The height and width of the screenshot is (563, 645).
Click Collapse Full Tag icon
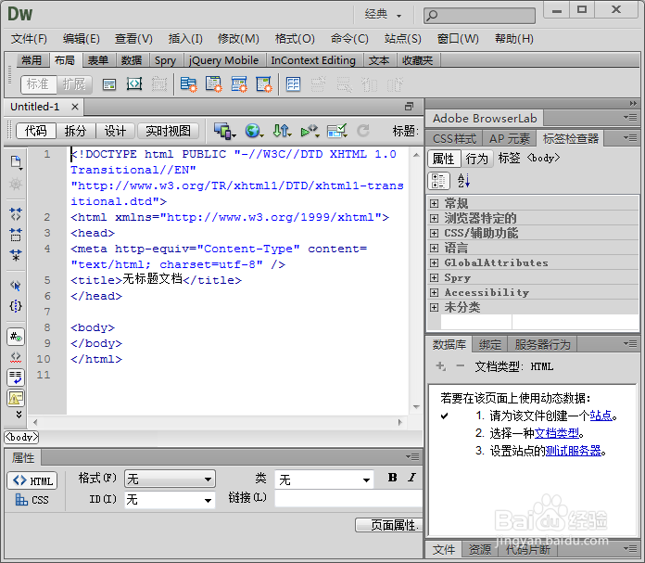click(x=16, y=213)
